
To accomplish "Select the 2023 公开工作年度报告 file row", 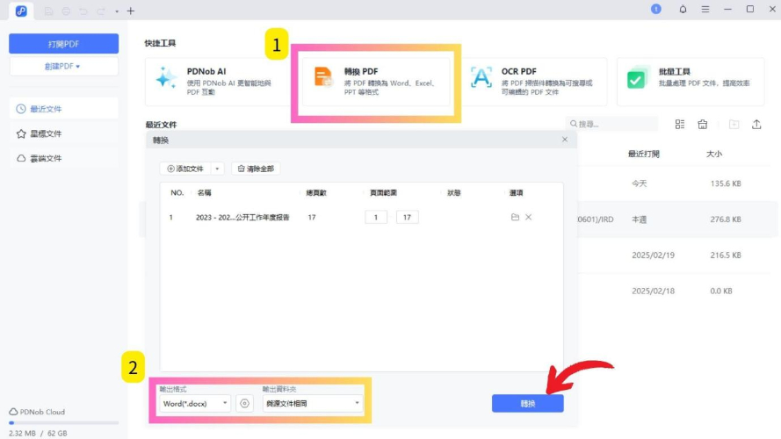I will [362, 217].
